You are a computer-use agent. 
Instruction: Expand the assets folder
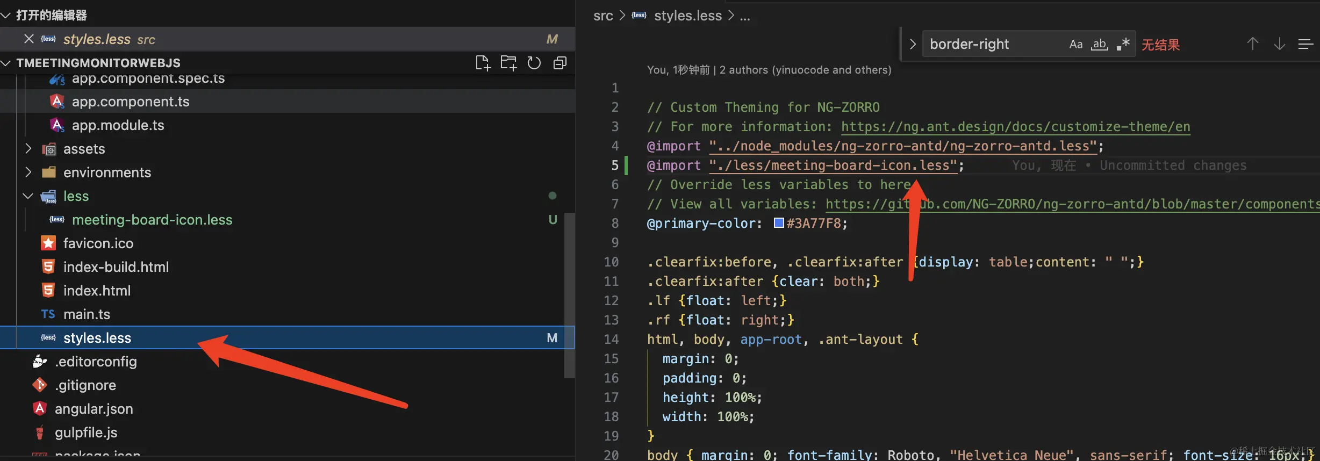[x=28, y=148]
